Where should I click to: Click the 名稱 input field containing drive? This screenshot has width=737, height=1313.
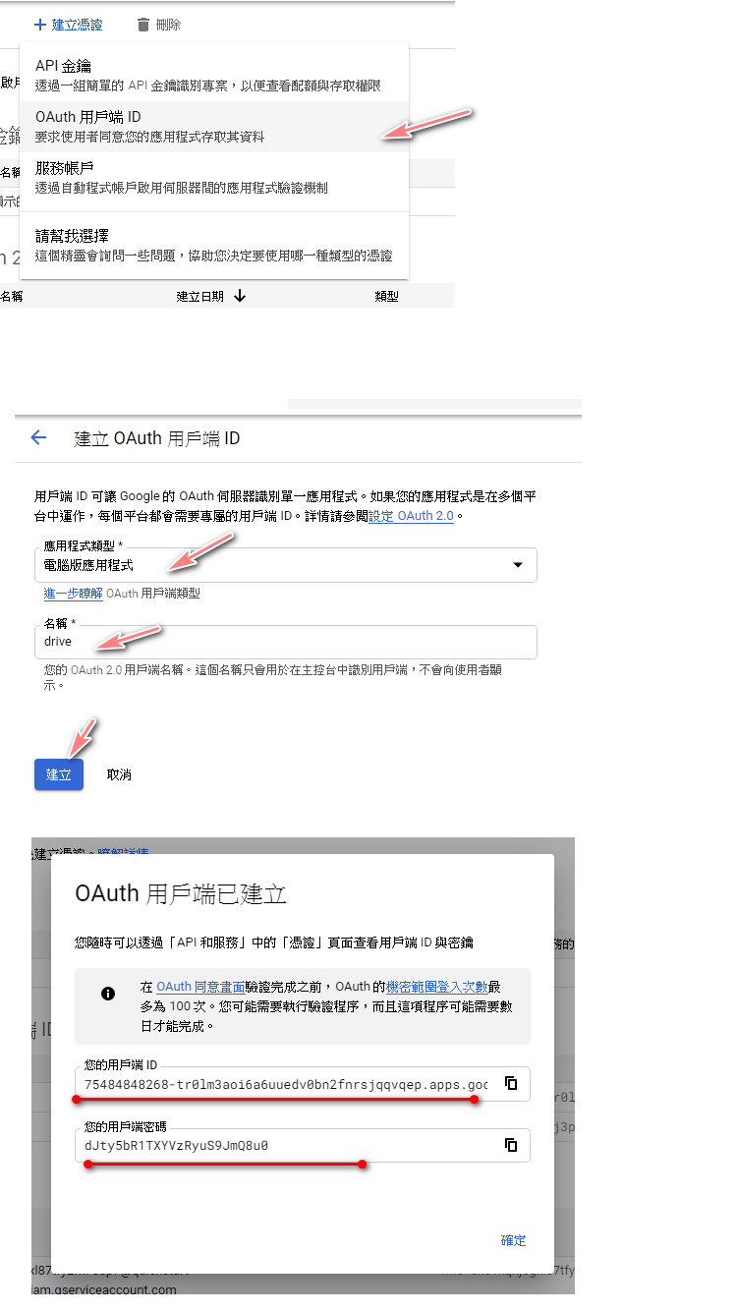click(x=285, y=642)
